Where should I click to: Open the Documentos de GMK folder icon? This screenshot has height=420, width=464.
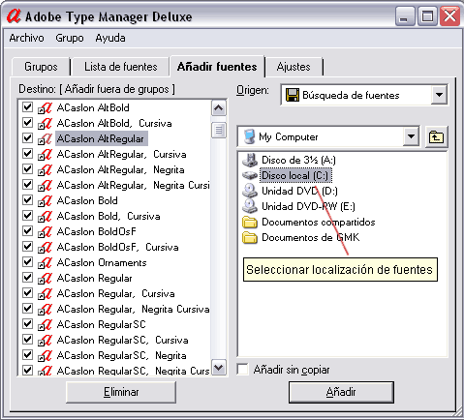[250, 237]
